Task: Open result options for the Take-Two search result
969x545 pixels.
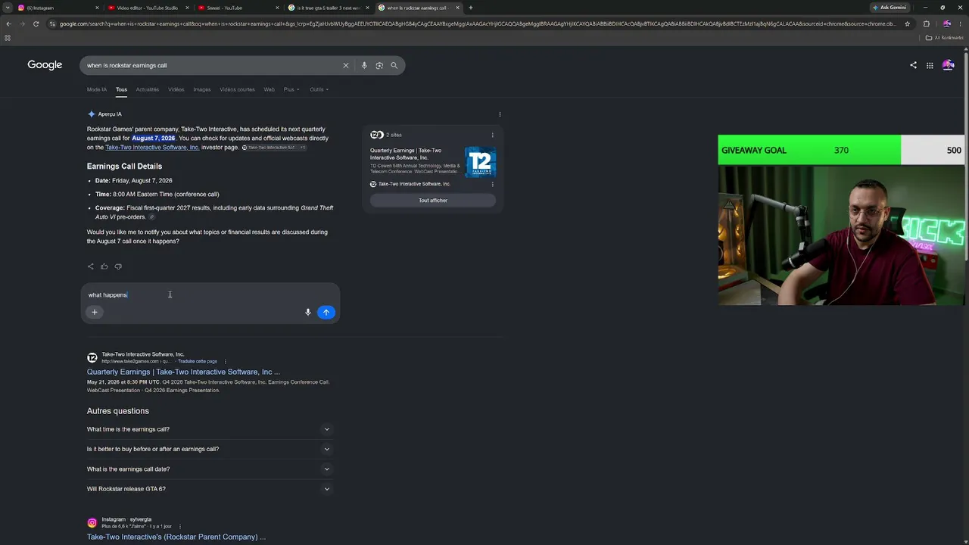Action: [x=226, y=361]
